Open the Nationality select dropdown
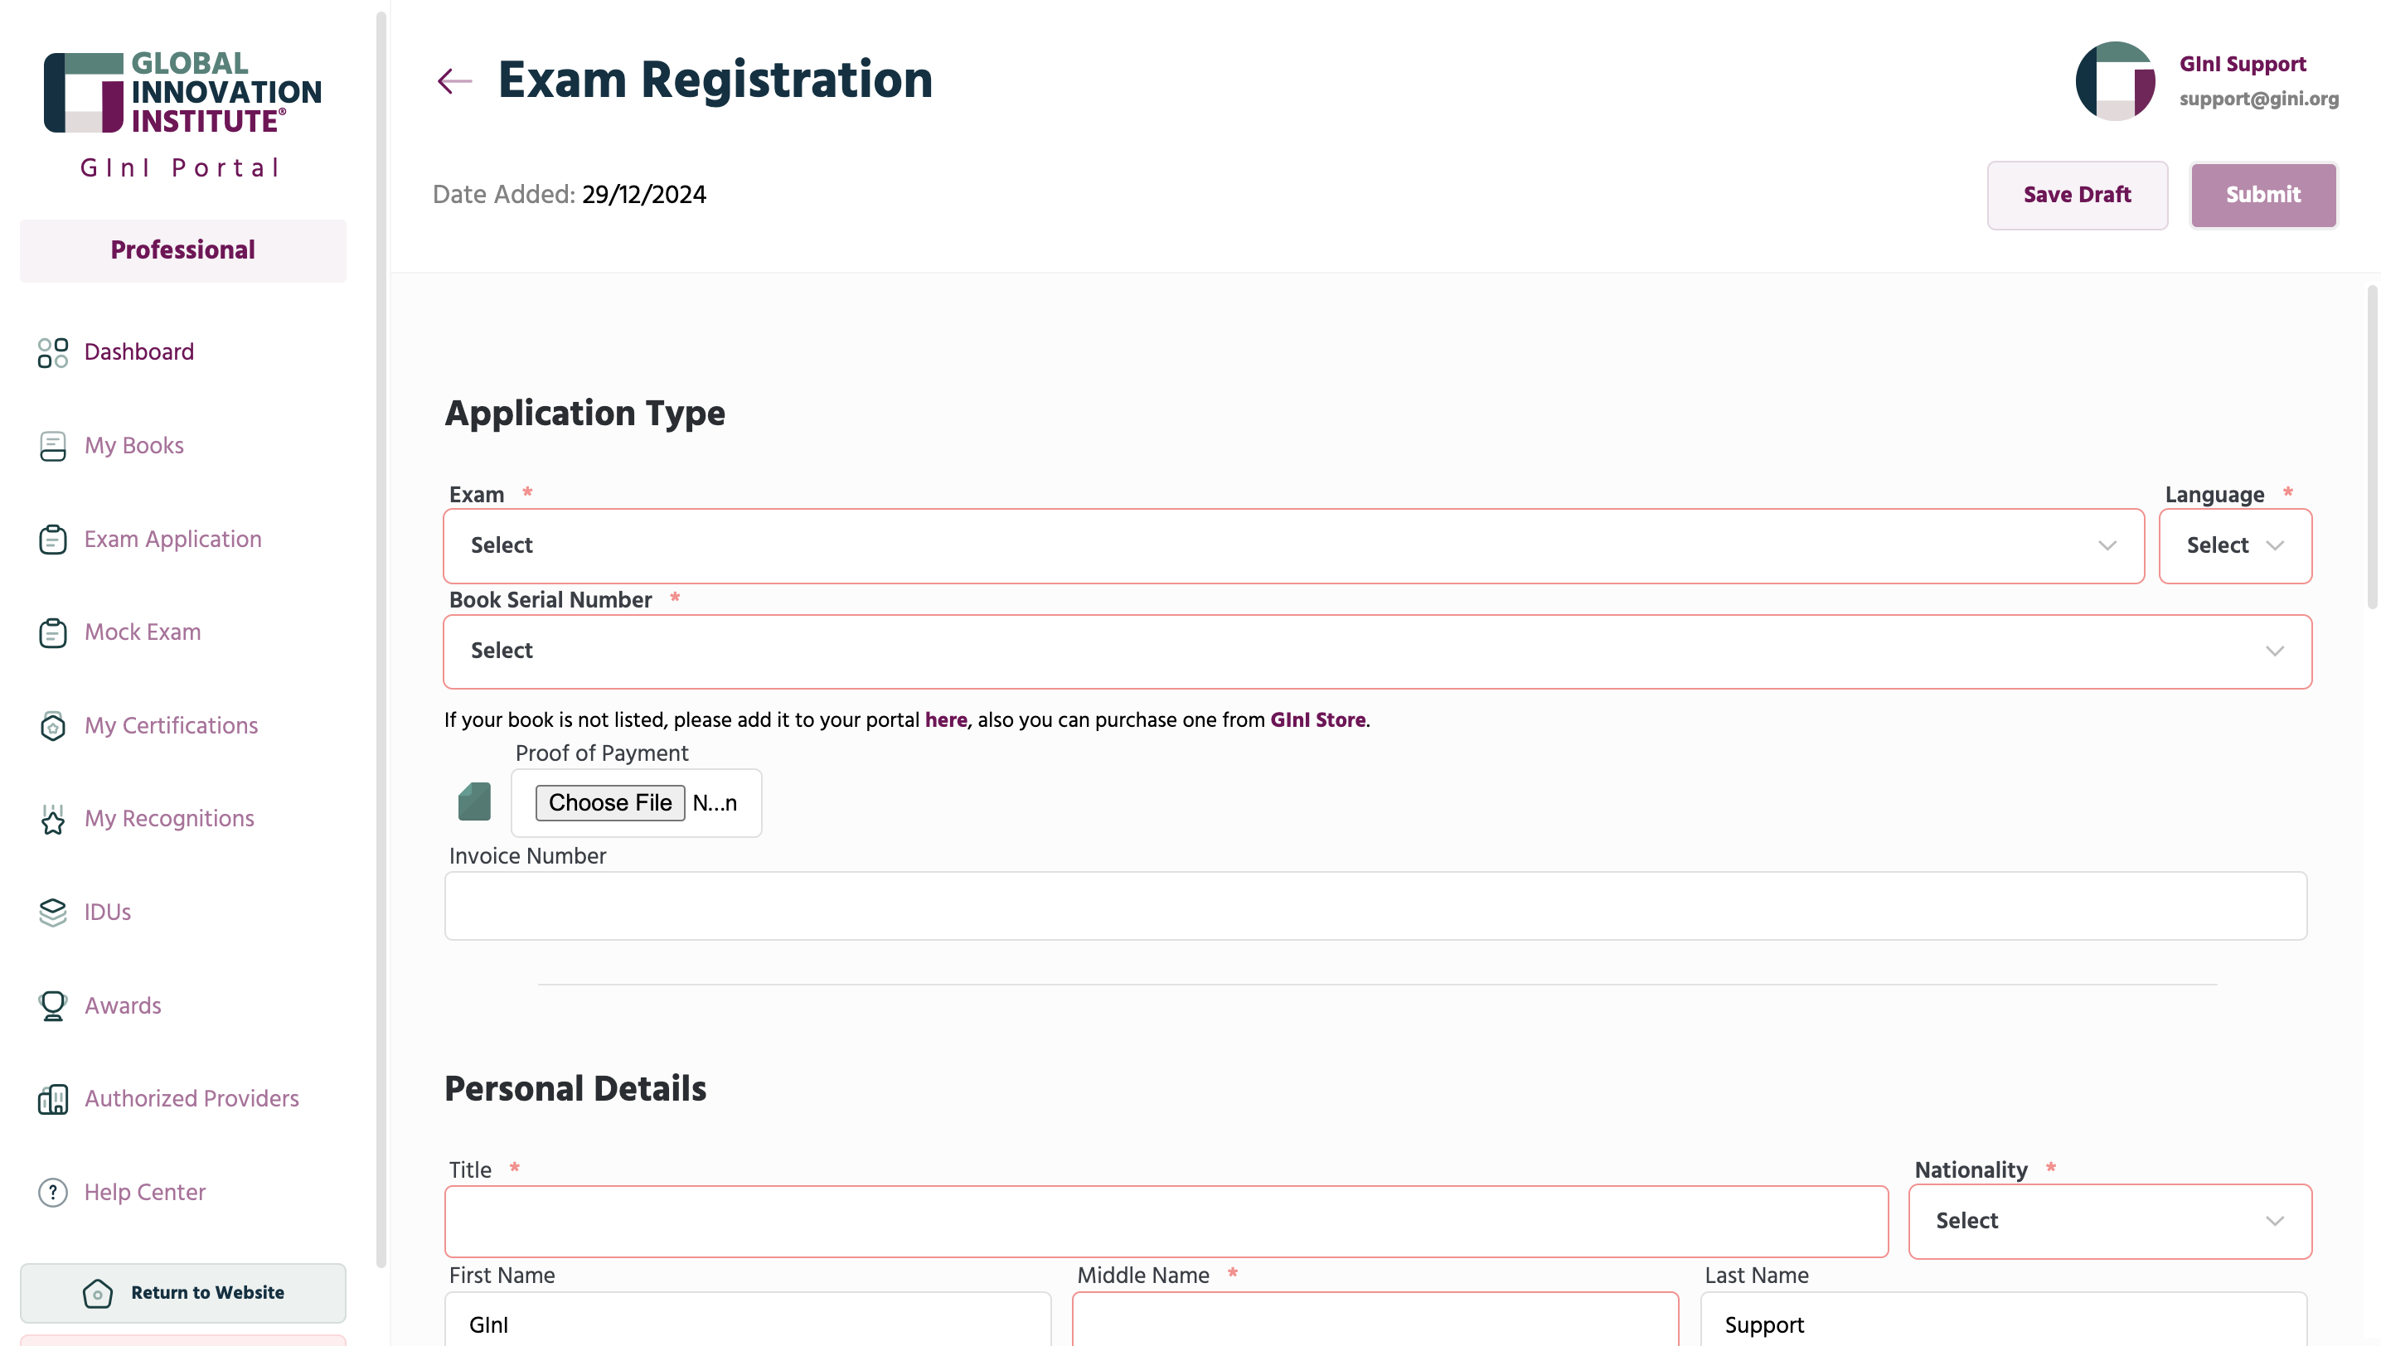This screenshot has height=1346, width=2381. click(2110, 1221)
